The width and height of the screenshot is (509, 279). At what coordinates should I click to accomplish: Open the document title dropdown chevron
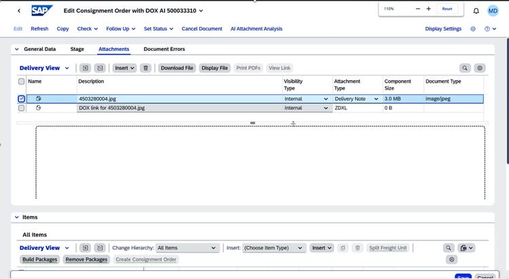pos(202,11)
